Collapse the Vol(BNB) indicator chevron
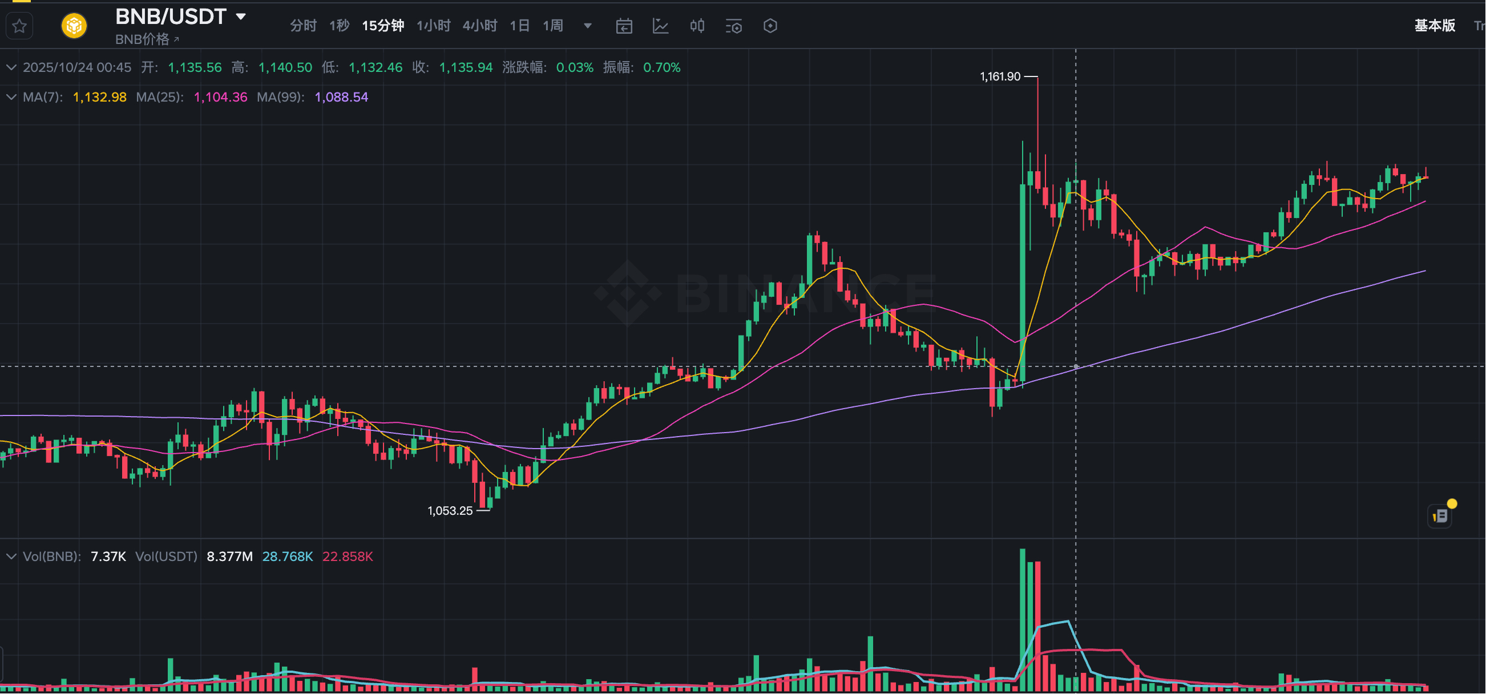This screenshot has width=1486, height=694. [x=11, y=556]
